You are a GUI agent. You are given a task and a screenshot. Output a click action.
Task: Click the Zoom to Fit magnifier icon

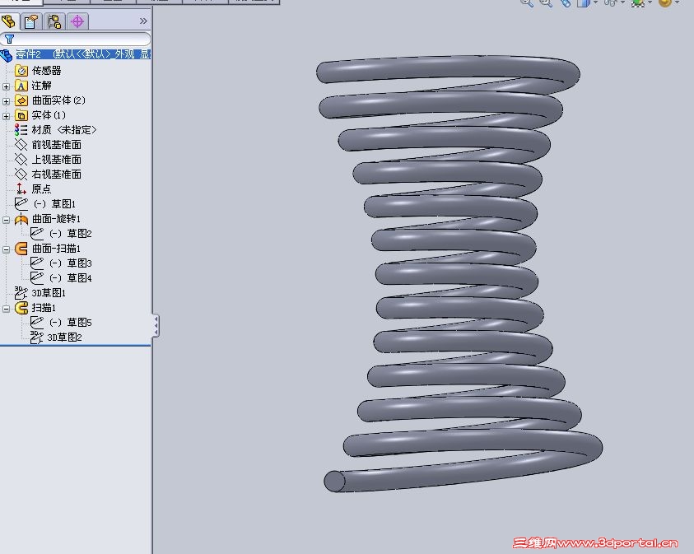coord(527,2)
